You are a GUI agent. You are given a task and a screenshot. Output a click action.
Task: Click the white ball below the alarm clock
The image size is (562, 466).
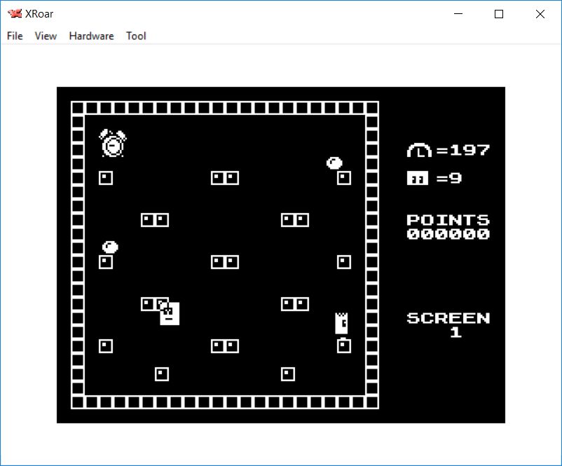[110, 247]
